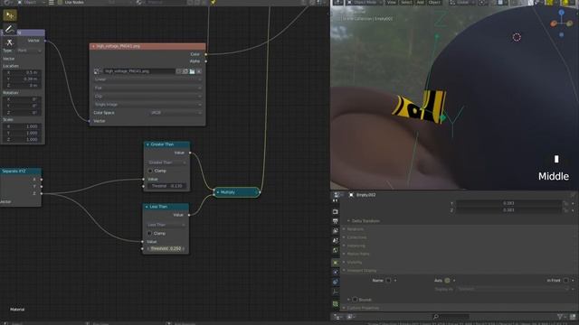Image resolution: width=579 pixels, height=325 pixels.
Task: Select the Links Cut tool
Action: [10, 42]
